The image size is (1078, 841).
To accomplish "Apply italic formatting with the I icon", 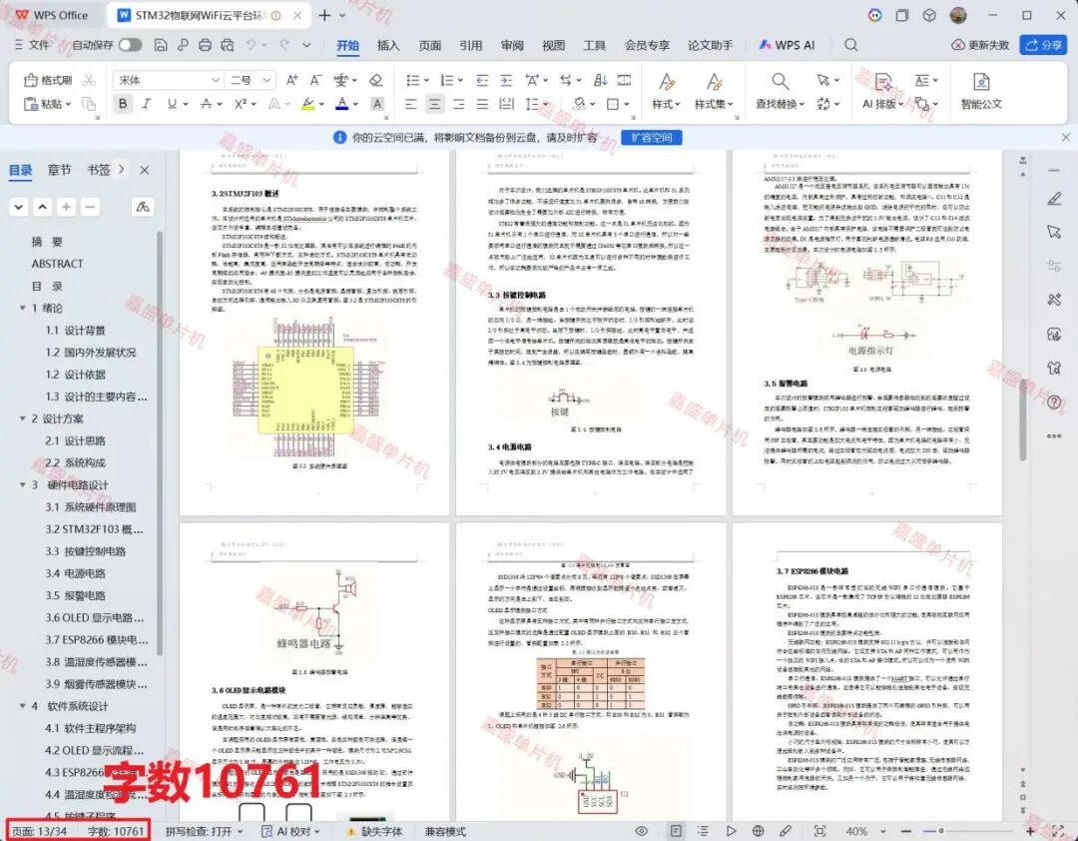I will click(x=146, y=104).
